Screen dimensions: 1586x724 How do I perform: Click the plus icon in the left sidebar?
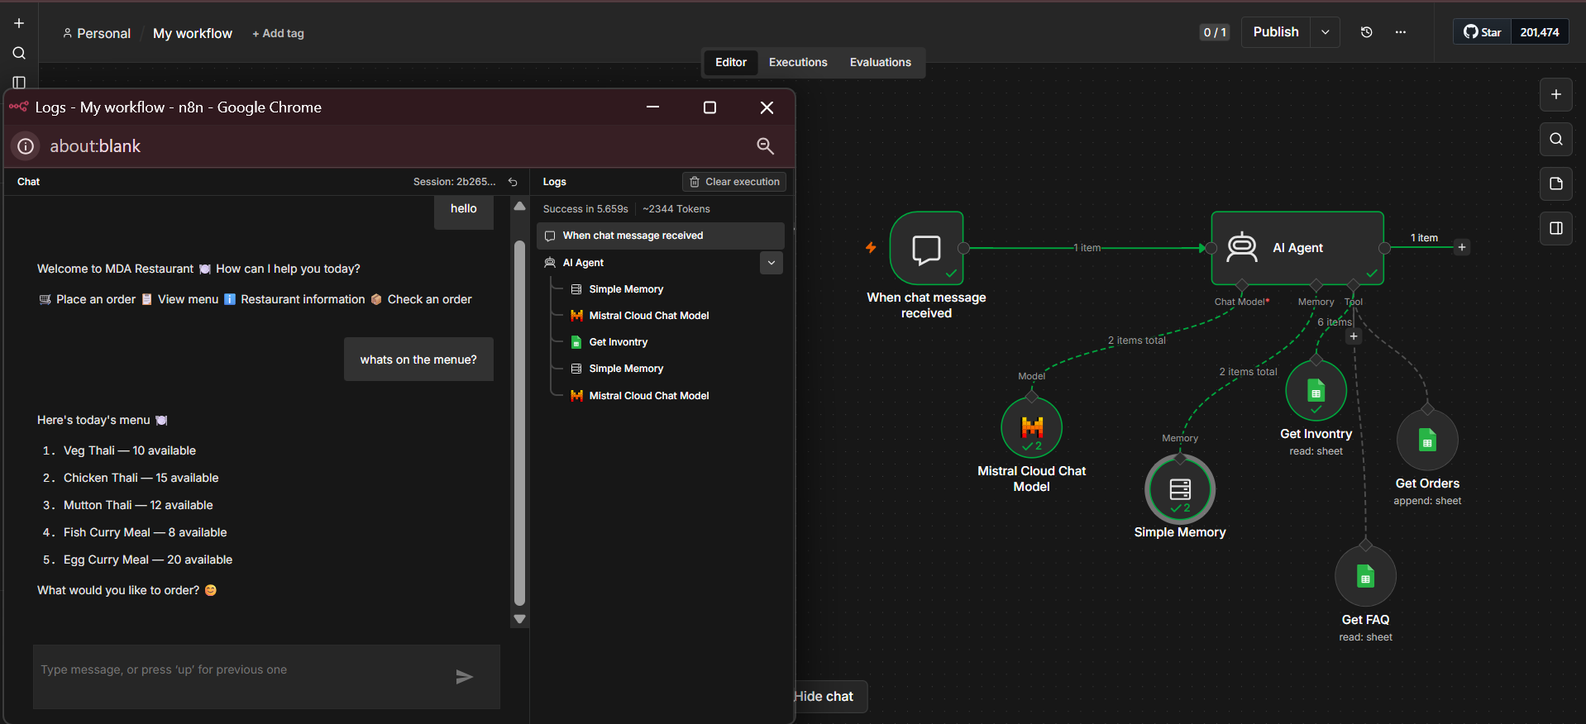pyautogui.click(x=19, y=23)
